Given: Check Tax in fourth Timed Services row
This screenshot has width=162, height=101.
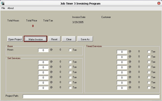Looking at the screenshot, I should pos(149,67).
